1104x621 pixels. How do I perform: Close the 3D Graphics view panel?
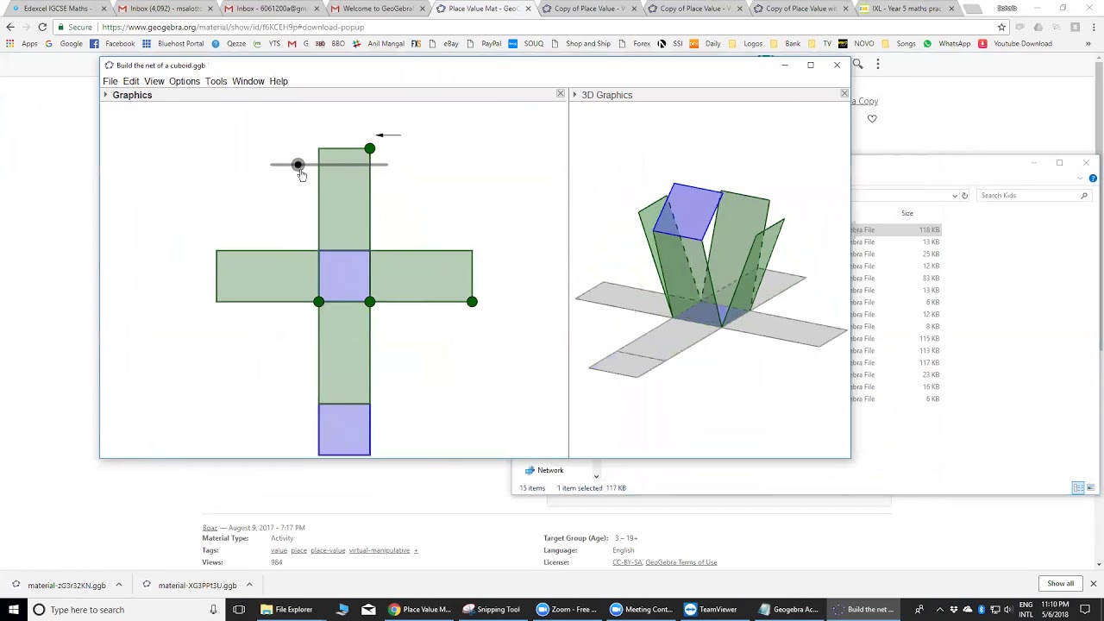(x=844, y=94)
